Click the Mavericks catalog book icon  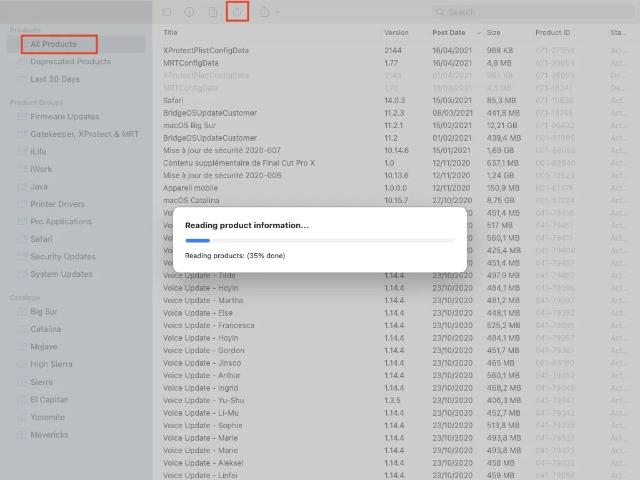point(22,435)
